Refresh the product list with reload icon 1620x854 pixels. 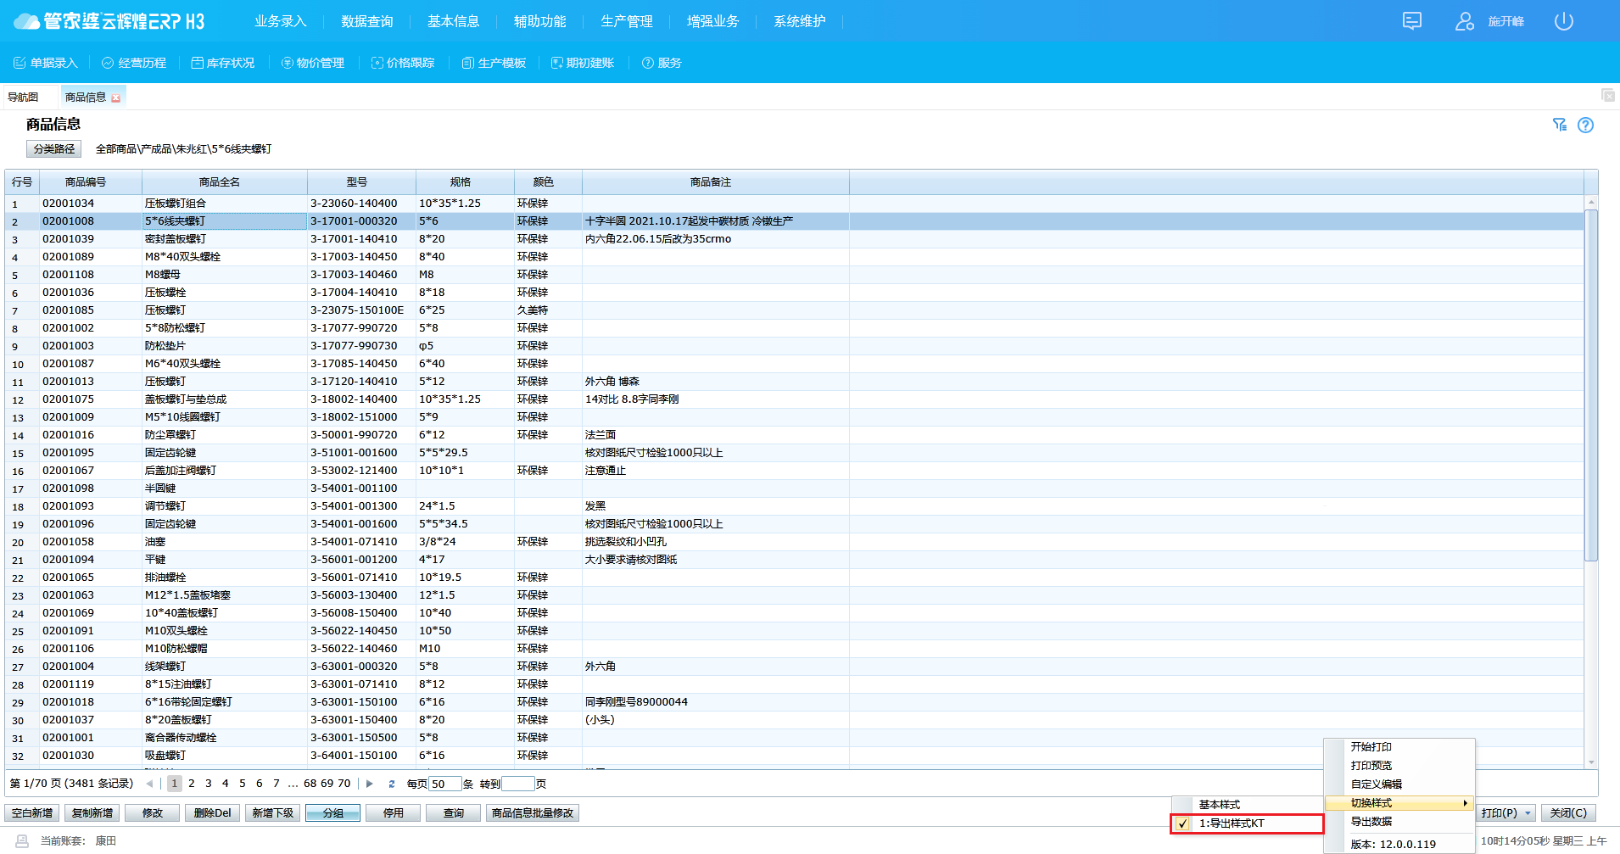(391, 784)
